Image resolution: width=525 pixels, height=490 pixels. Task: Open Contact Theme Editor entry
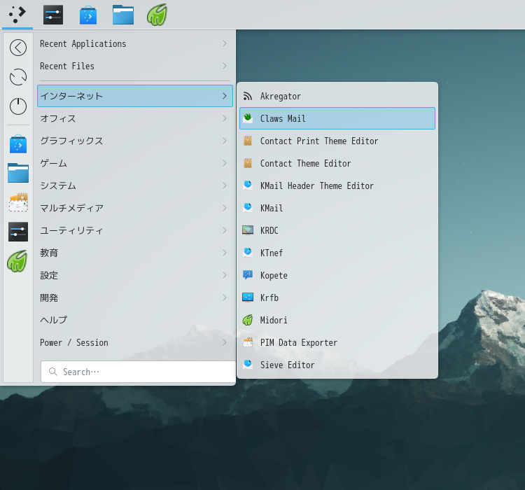[x=337, y=163]
